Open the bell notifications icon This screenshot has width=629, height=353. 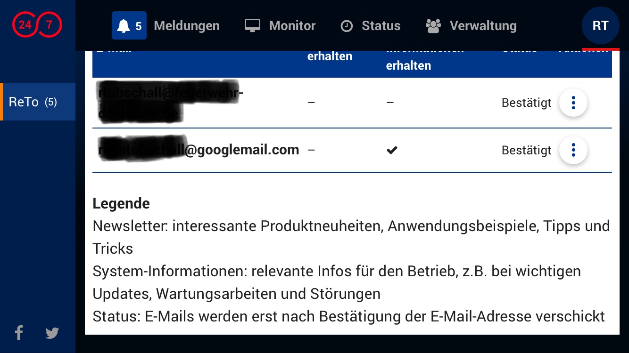click(124, 26)
